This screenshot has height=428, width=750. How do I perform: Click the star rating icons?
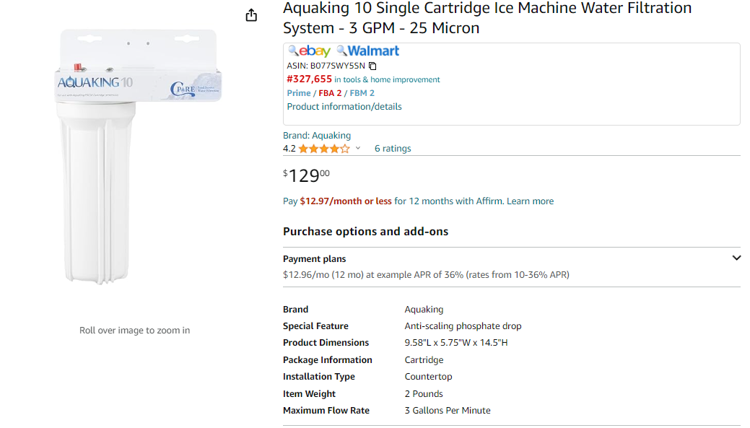click(324, 149)
